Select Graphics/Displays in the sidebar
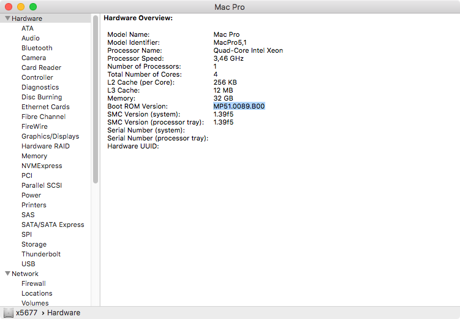This screenshot has height=319, width=460. tap(50, 136)
